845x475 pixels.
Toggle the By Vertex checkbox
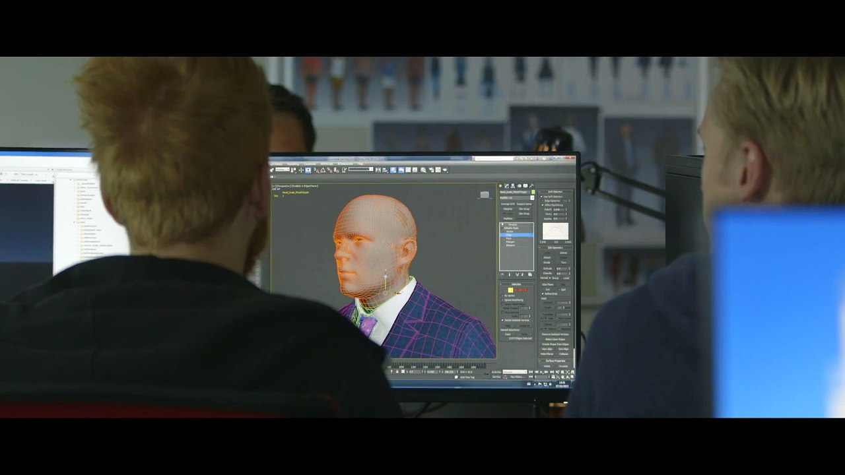coord(503,296)
